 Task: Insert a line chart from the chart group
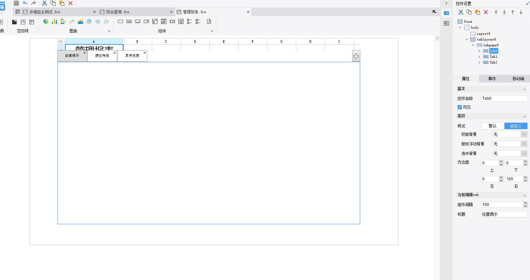click(x=72, y=21)
